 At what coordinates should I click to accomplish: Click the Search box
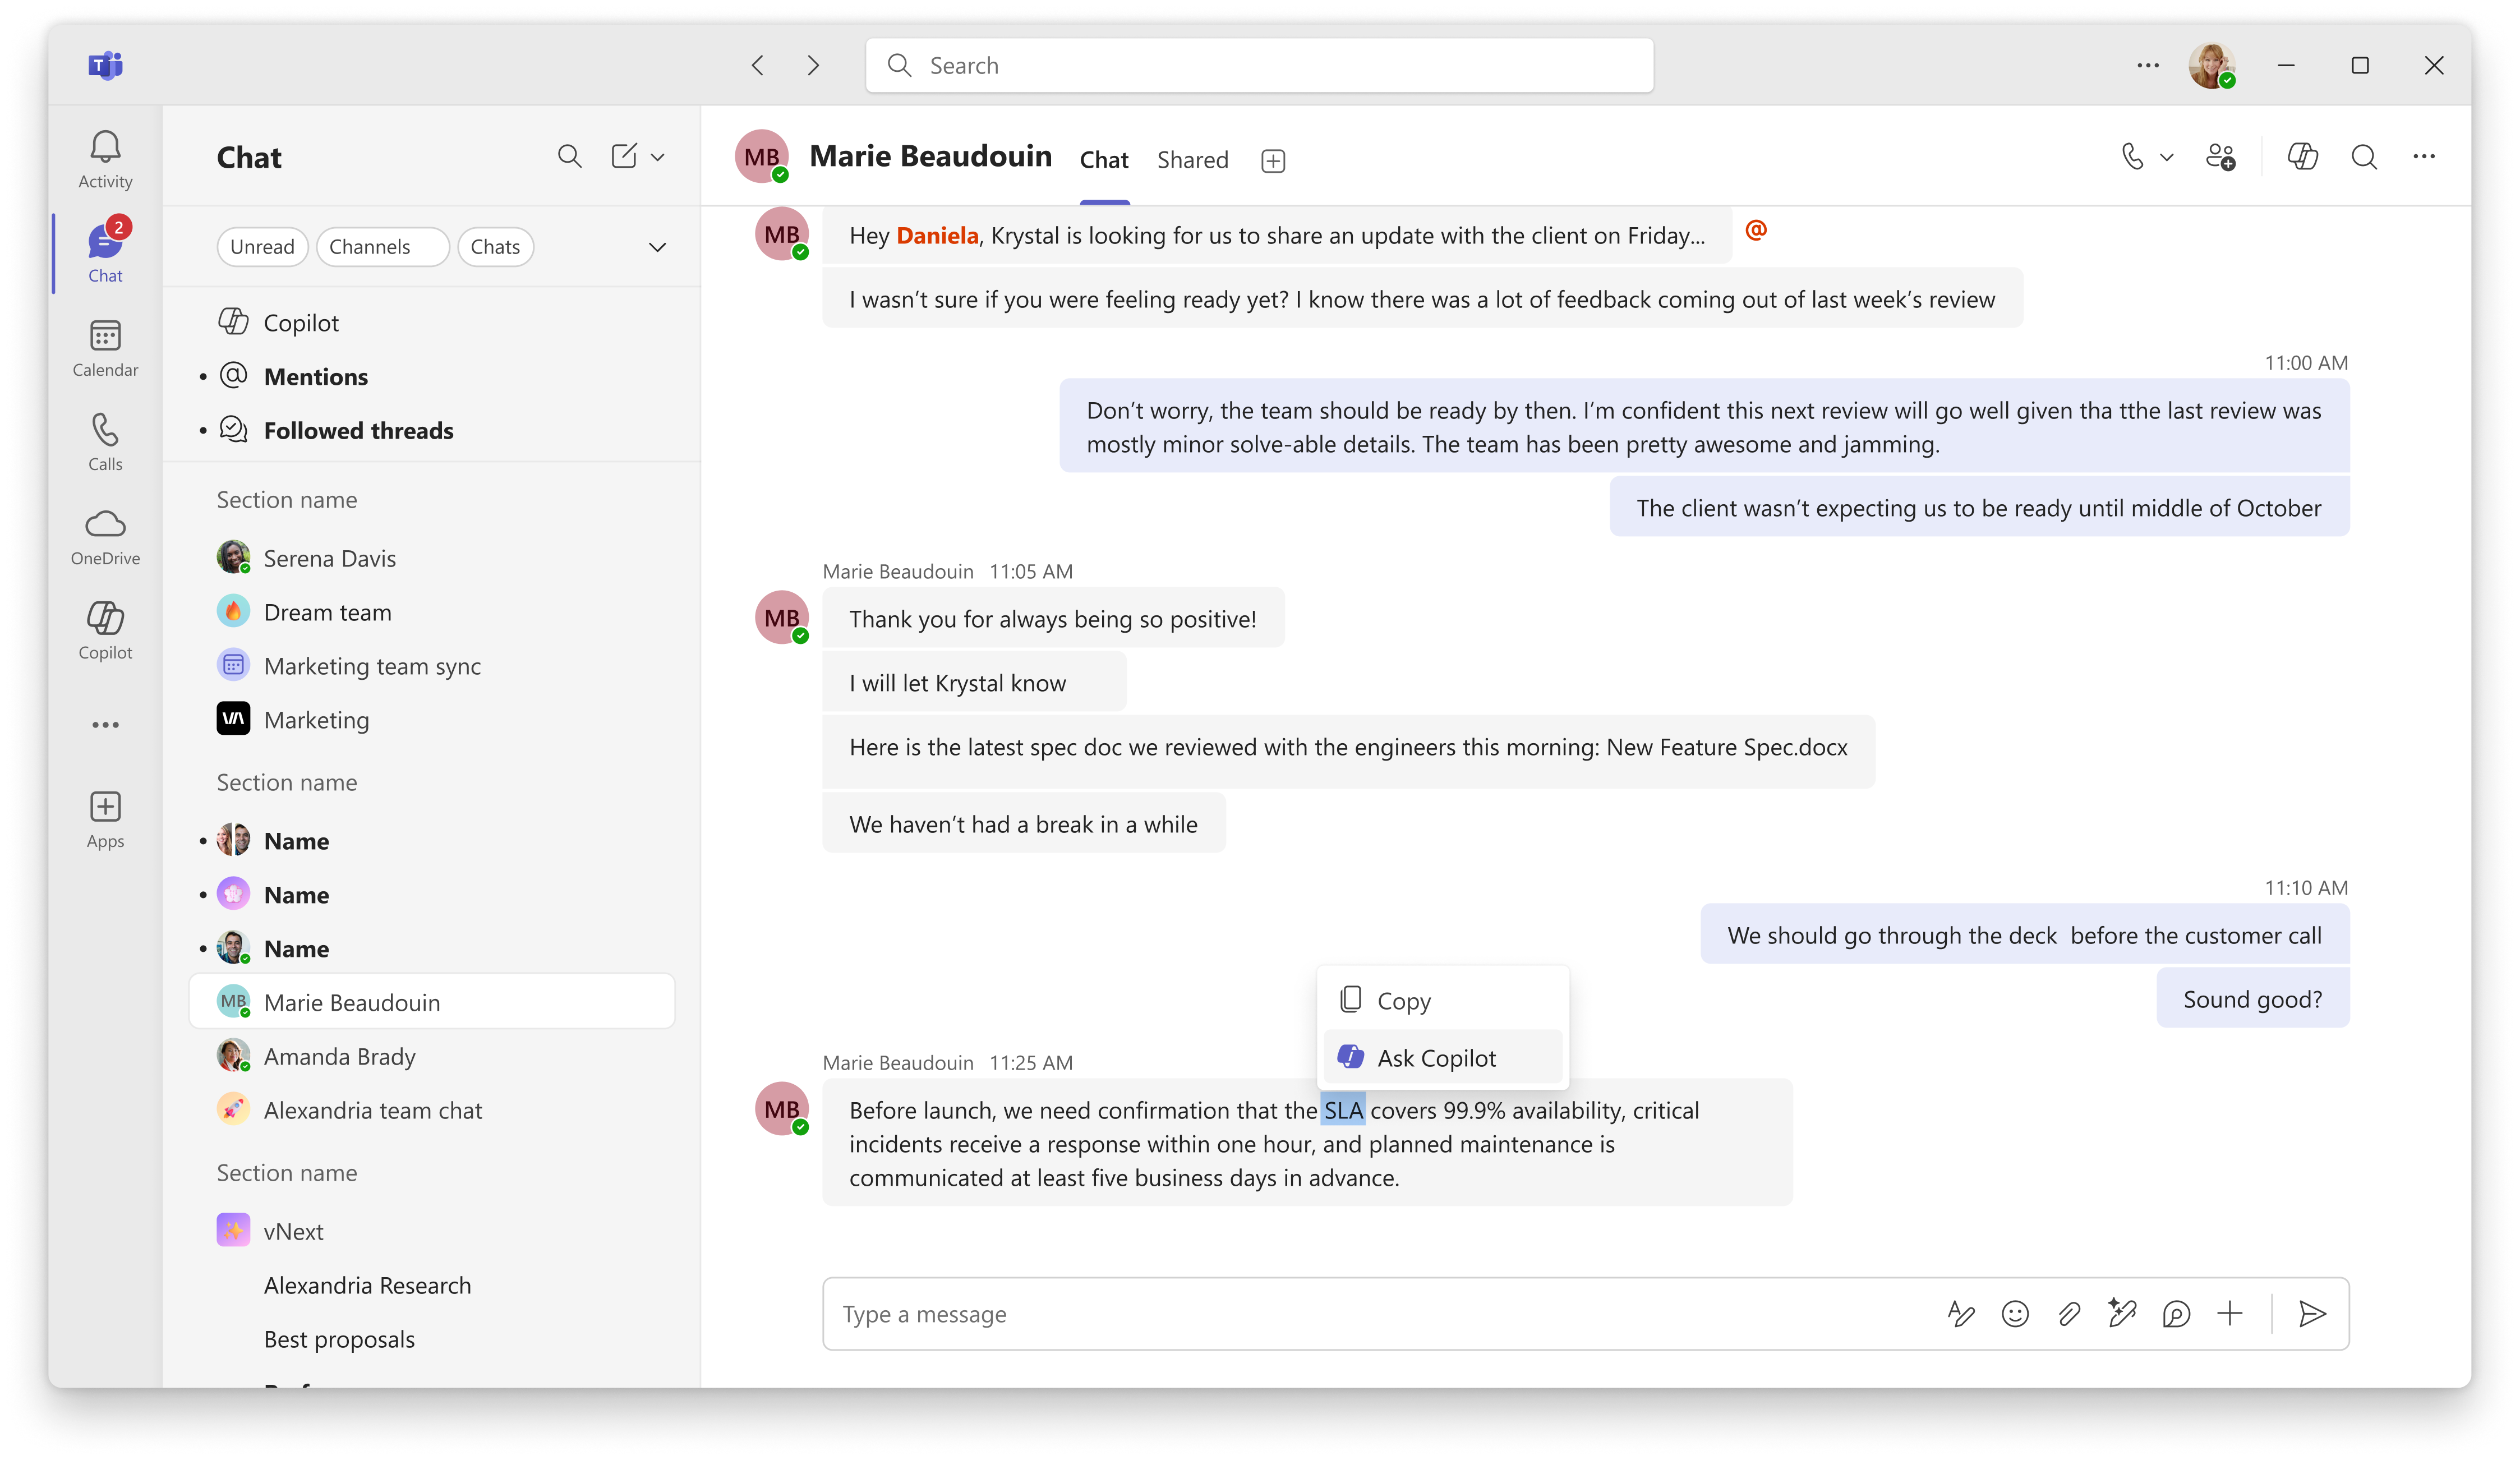pos(1259,66)
